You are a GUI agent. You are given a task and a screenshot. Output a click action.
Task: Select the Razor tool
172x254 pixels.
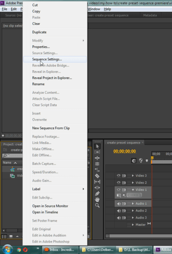[97, 176]
